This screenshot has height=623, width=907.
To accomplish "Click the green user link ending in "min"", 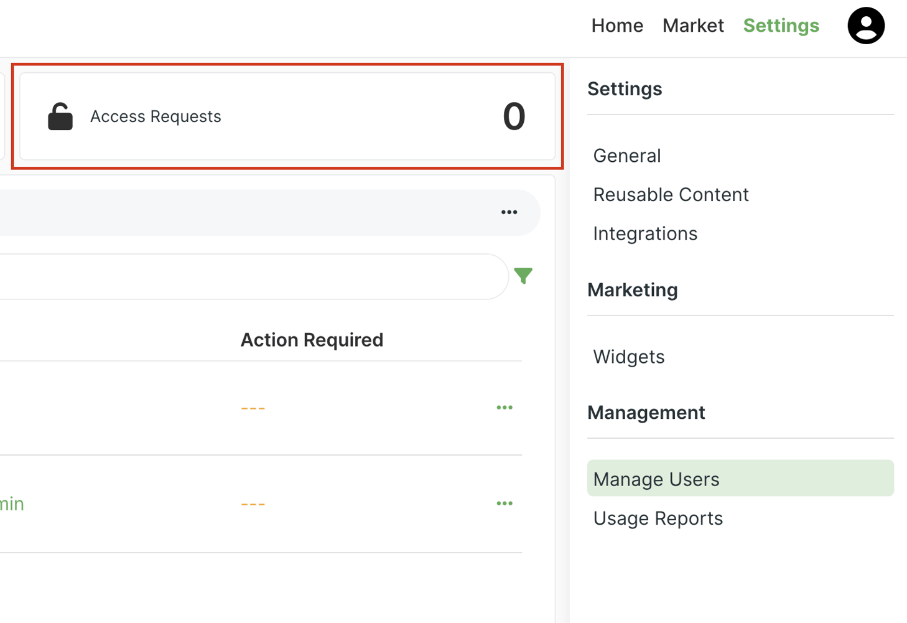I will pos(11,504).
